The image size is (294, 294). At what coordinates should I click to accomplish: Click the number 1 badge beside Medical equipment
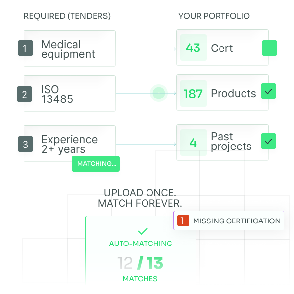(25, 48)
